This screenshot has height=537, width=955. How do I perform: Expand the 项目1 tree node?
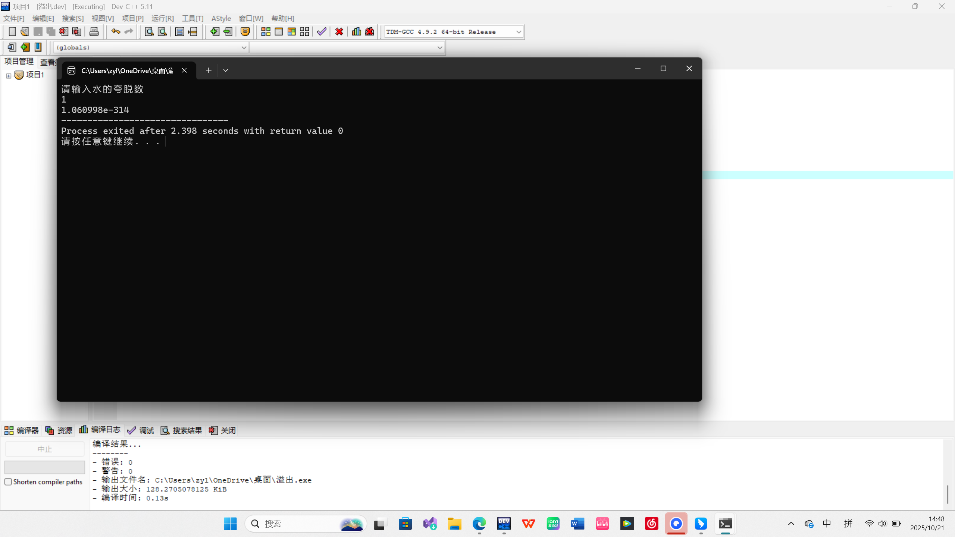click(x=9, y=76)
